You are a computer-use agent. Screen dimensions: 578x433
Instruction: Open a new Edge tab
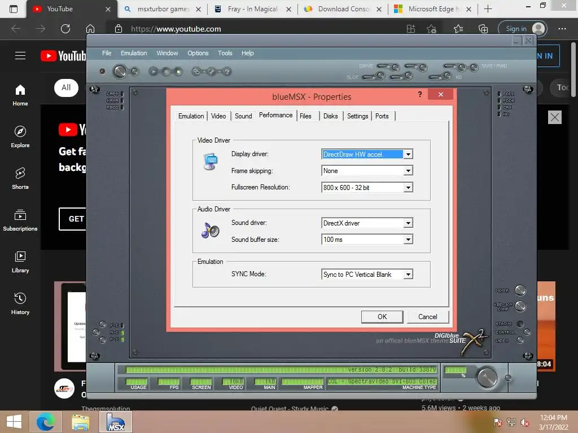(x=488, y=9)
